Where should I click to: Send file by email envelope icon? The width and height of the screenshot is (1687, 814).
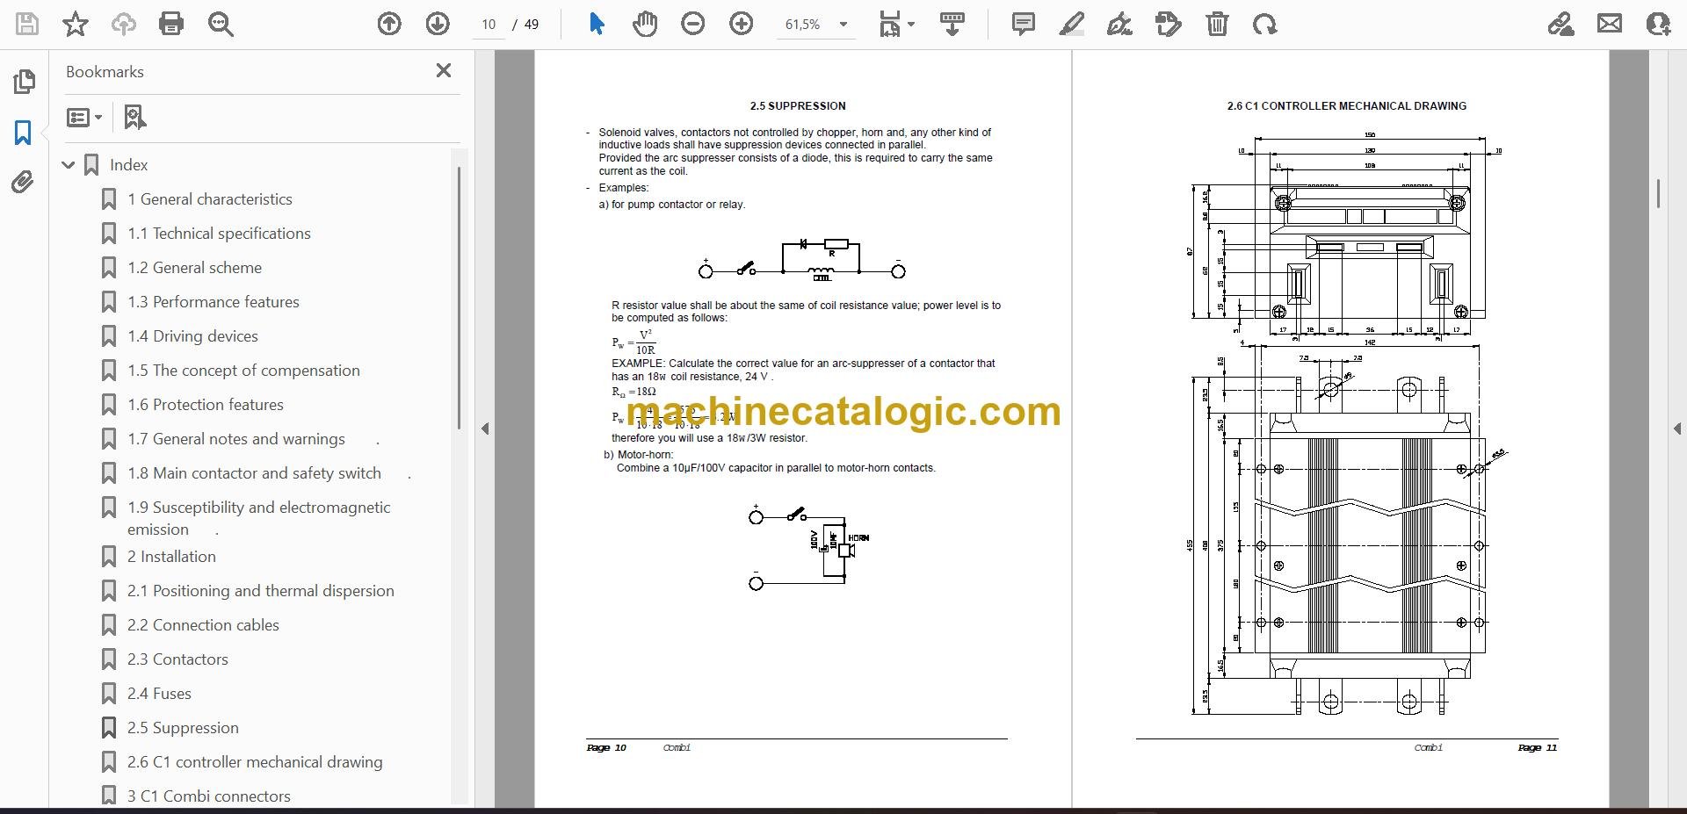coord(1610,24)
